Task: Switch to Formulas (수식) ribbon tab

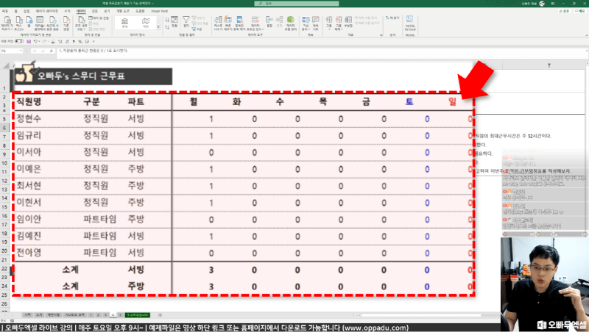Action: click(67, 11)
